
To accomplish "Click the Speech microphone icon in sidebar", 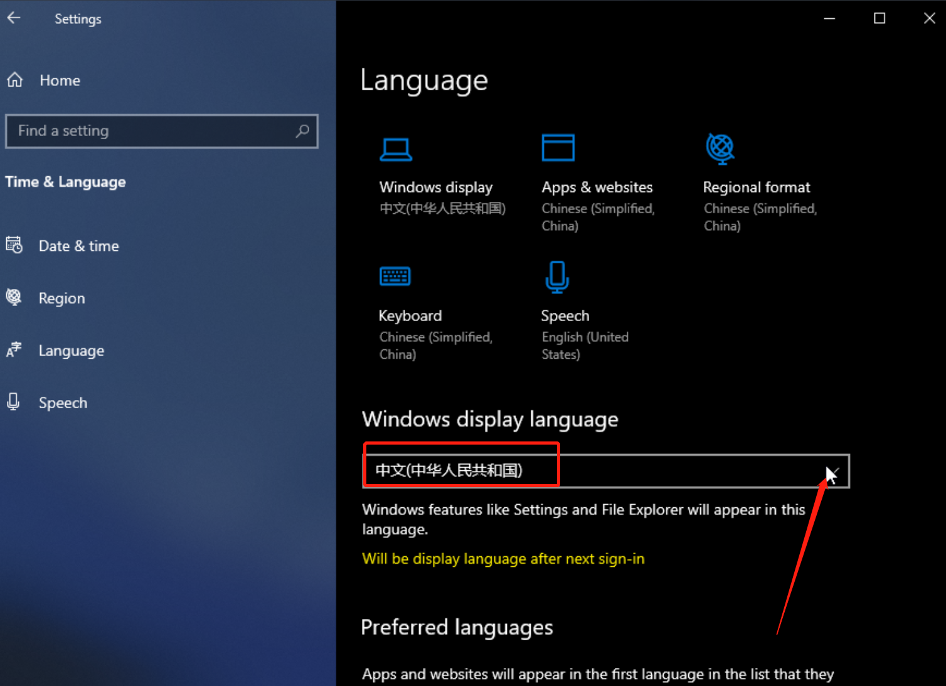I will click(x=13, y=402).
